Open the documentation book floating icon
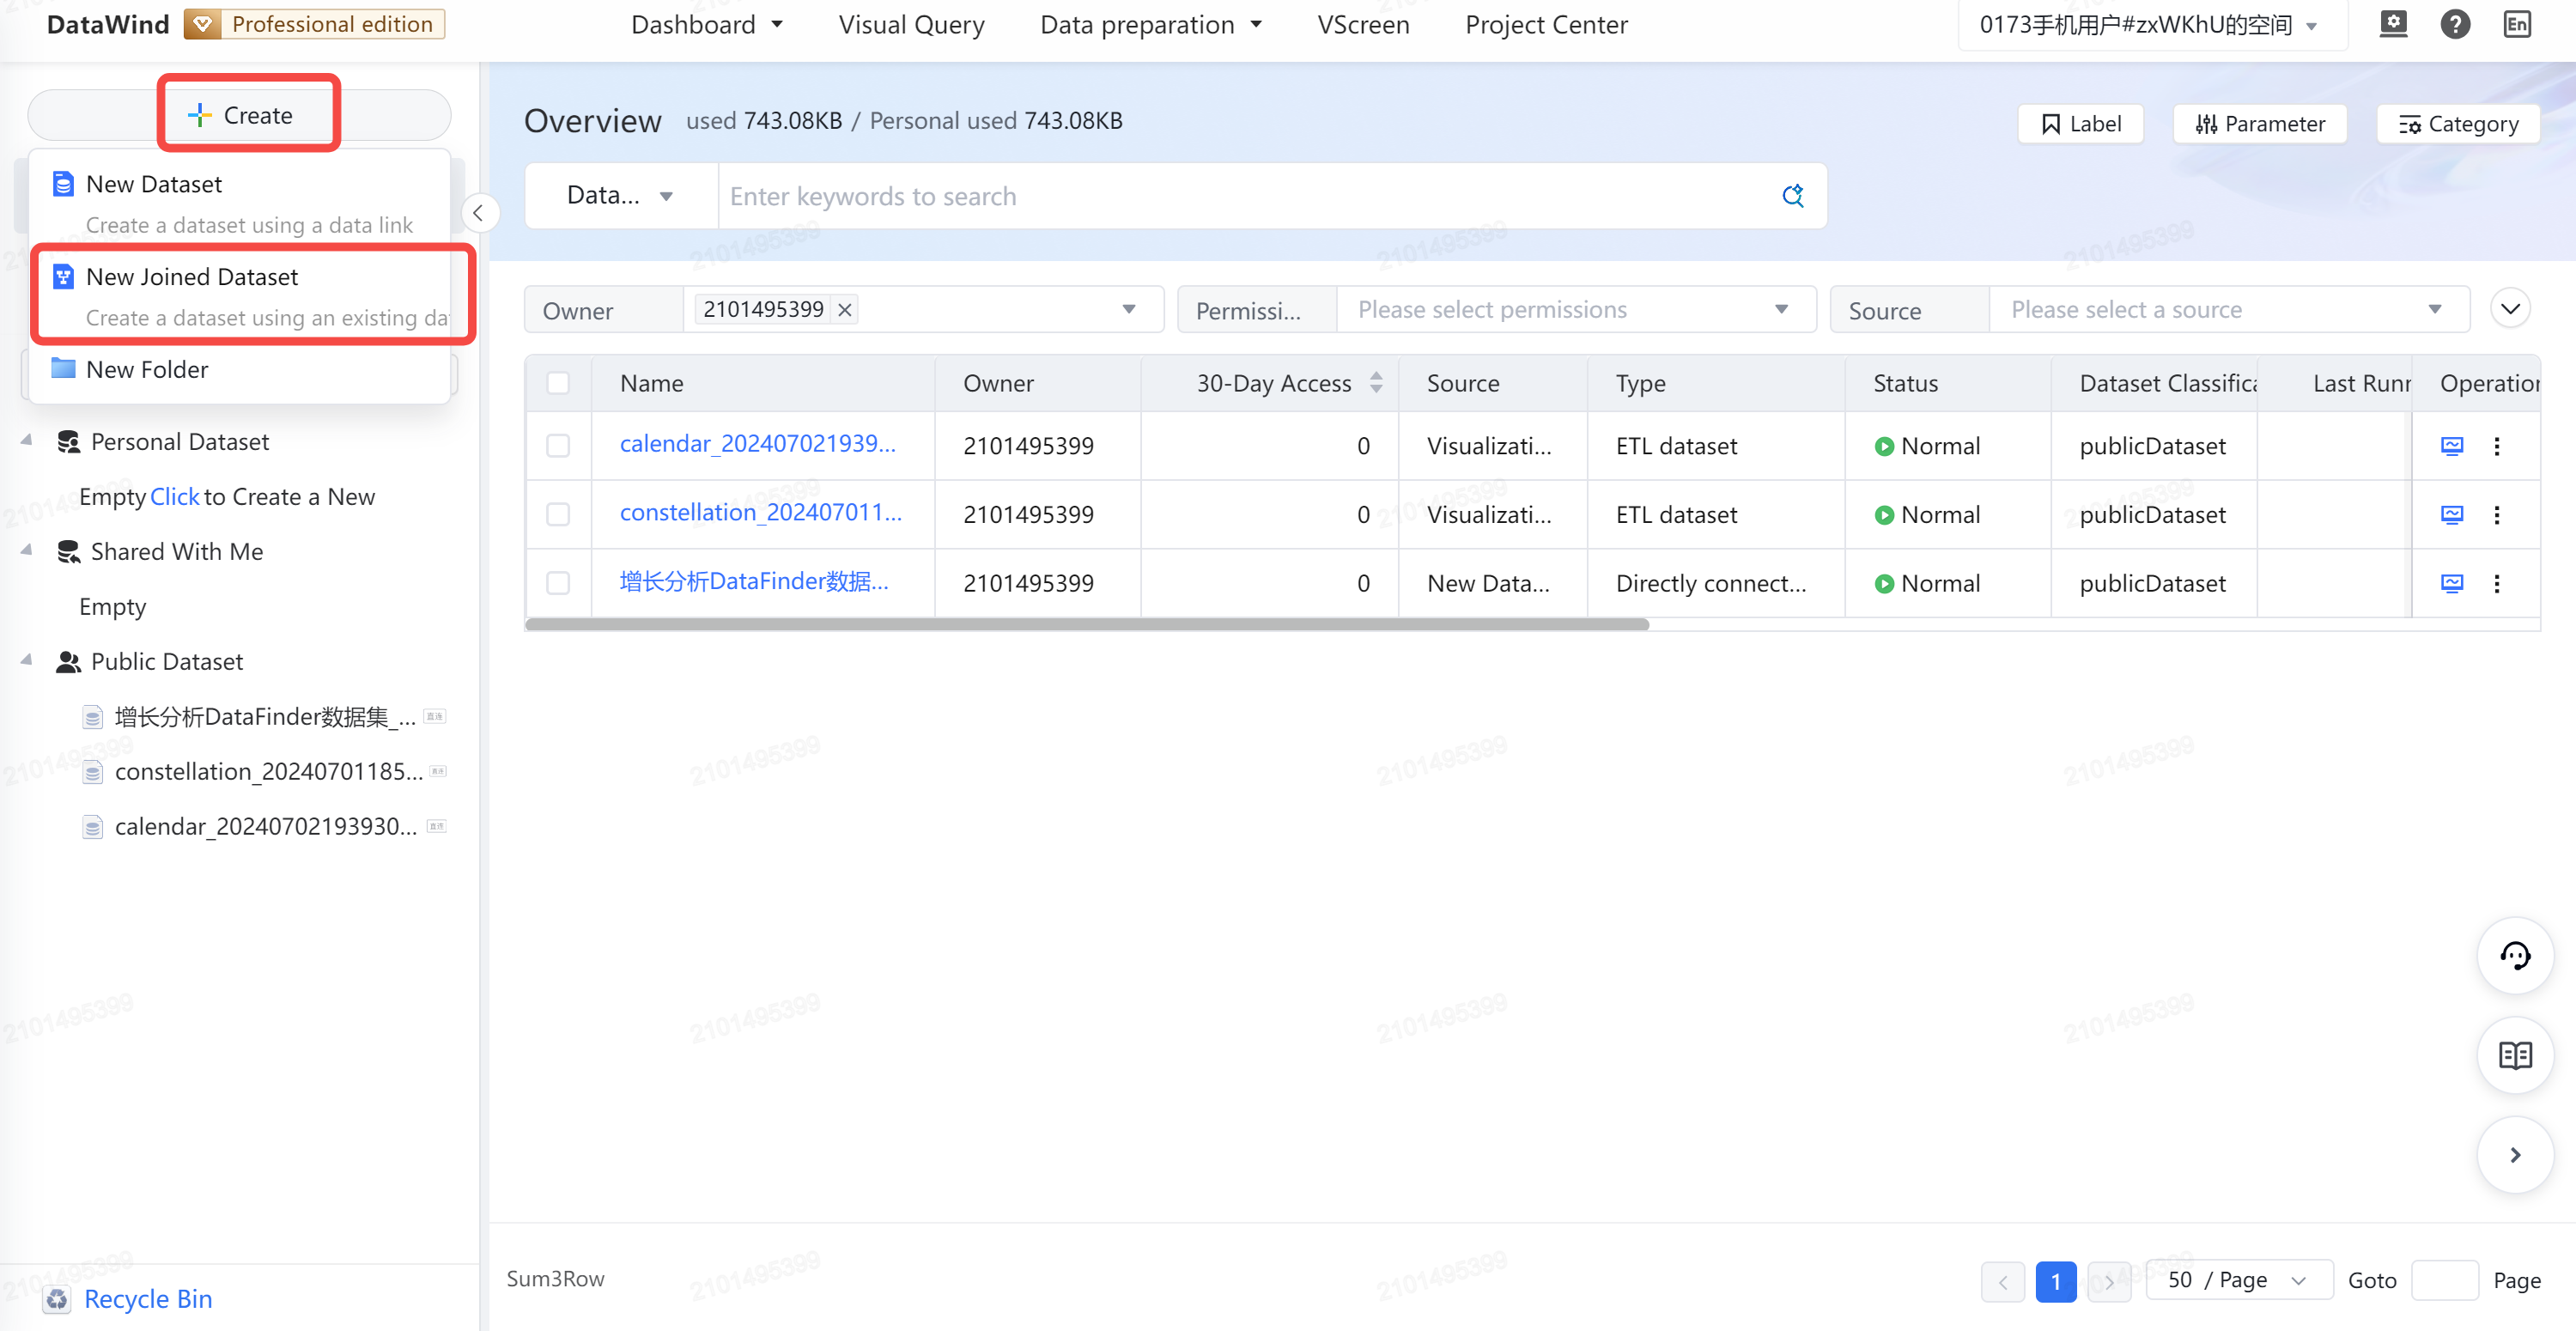Viewport: 2576px width, 1331px height. tap(2515, 1055)
